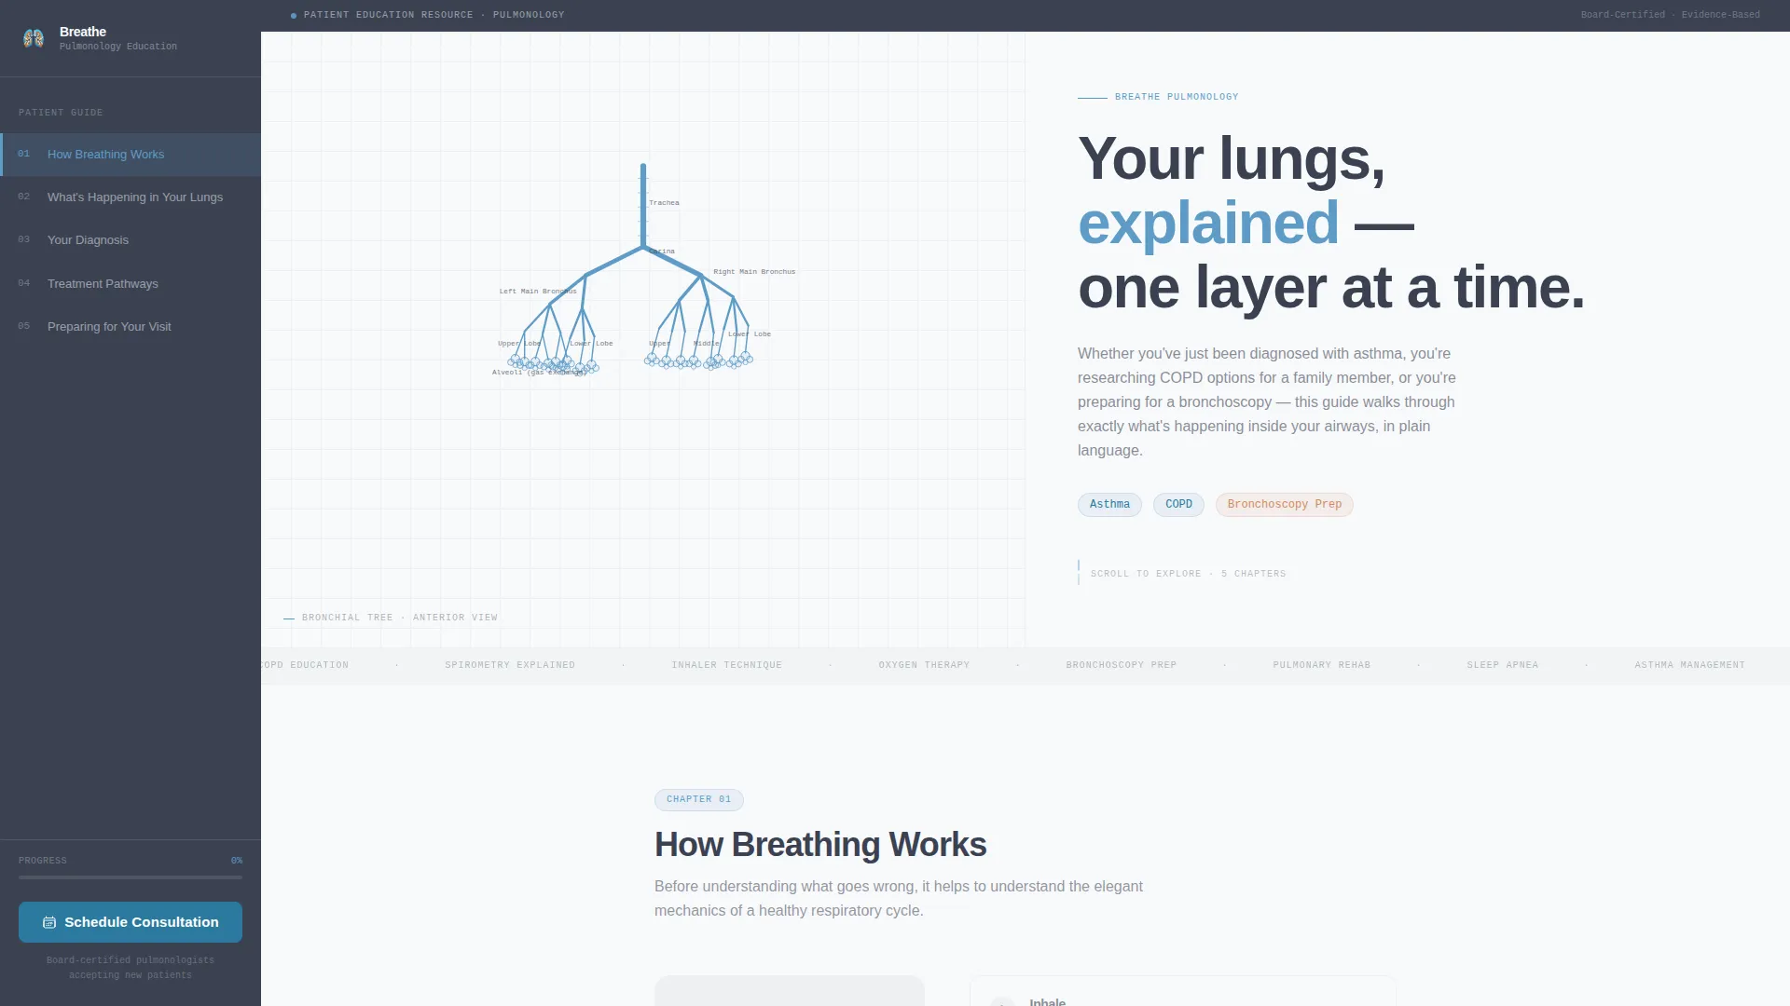Open How Breathing Works chapter

(131, 155)
